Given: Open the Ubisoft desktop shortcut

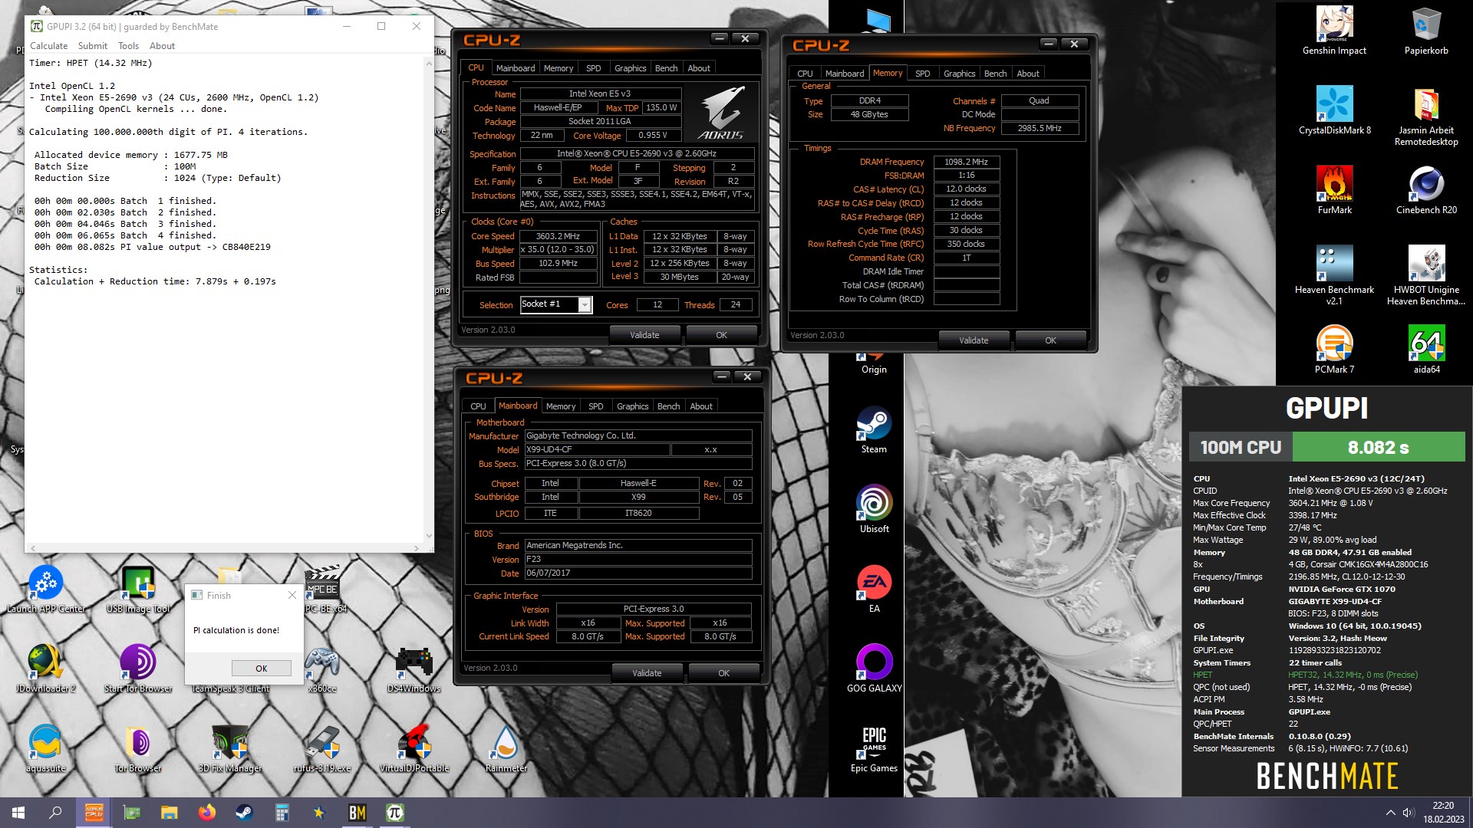Looking at the screenshot, I should pyautogui.click(x=874, y=509).
